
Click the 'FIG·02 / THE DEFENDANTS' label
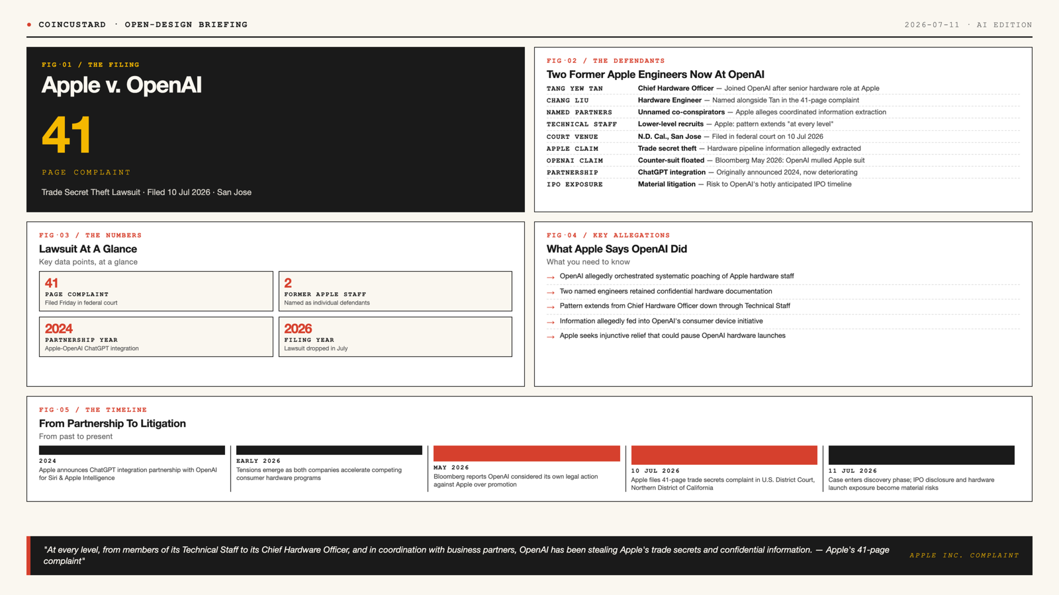(x=606, y=61)
